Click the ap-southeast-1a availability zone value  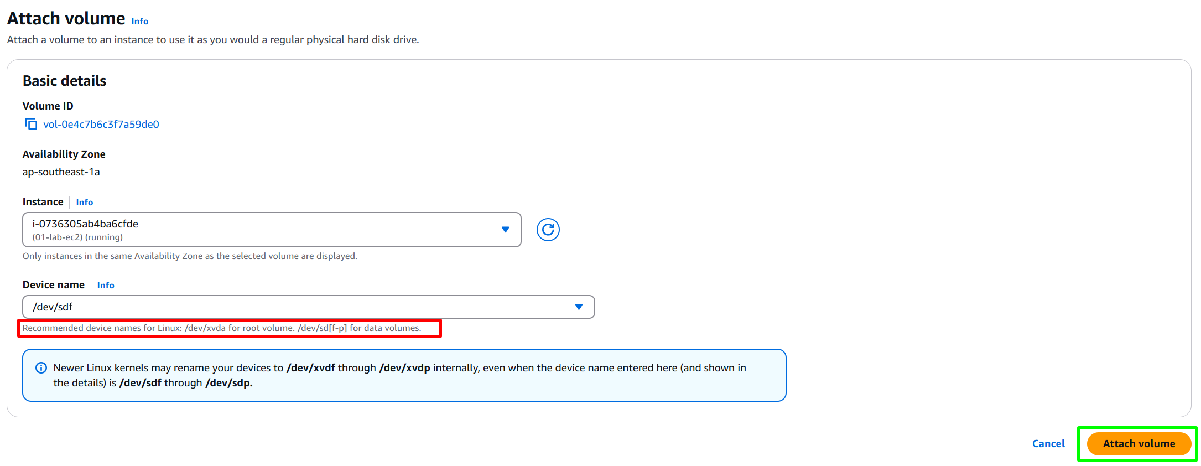point(61,172)
